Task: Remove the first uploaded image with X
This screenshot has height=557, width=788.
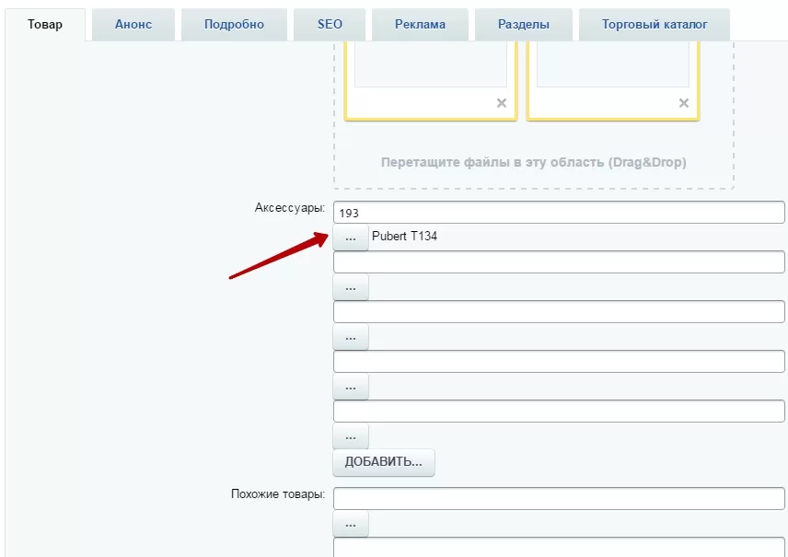Action: [x=502, y=103]
